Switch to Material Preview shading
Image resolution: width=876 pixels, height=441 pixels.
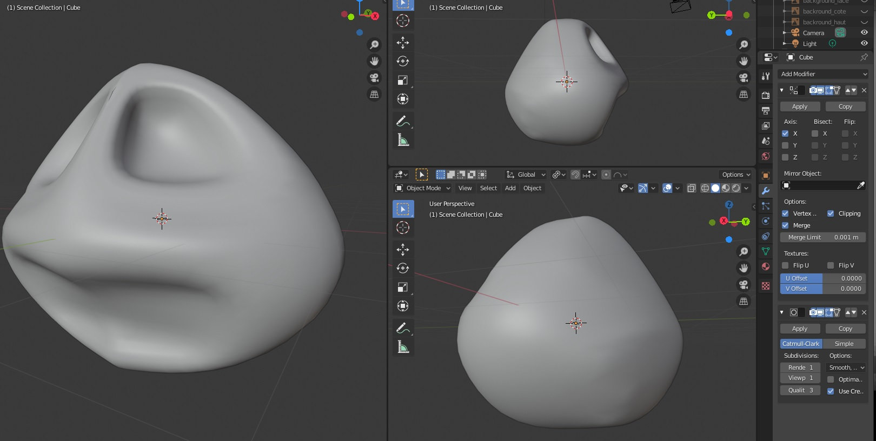point(726,188)
